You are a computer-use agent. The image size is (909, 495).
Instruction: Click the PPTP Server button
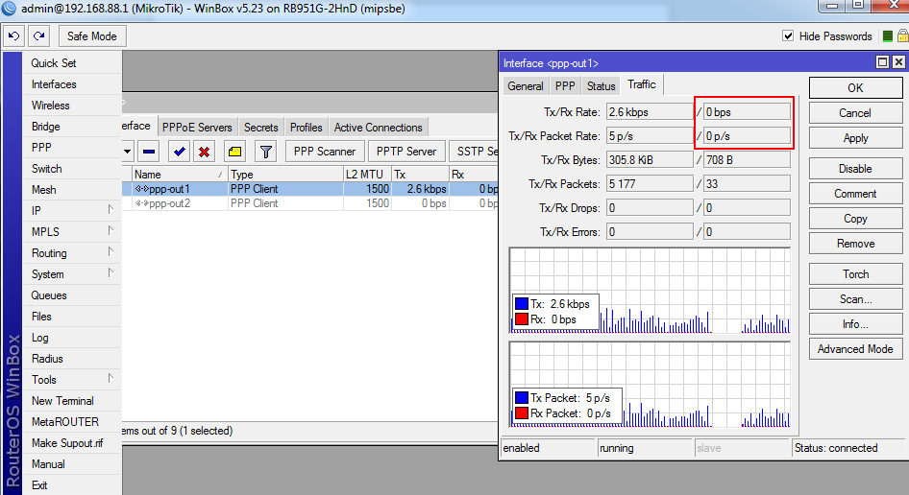406,152
